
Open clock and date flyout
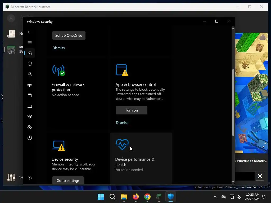(x=252, y=197)
